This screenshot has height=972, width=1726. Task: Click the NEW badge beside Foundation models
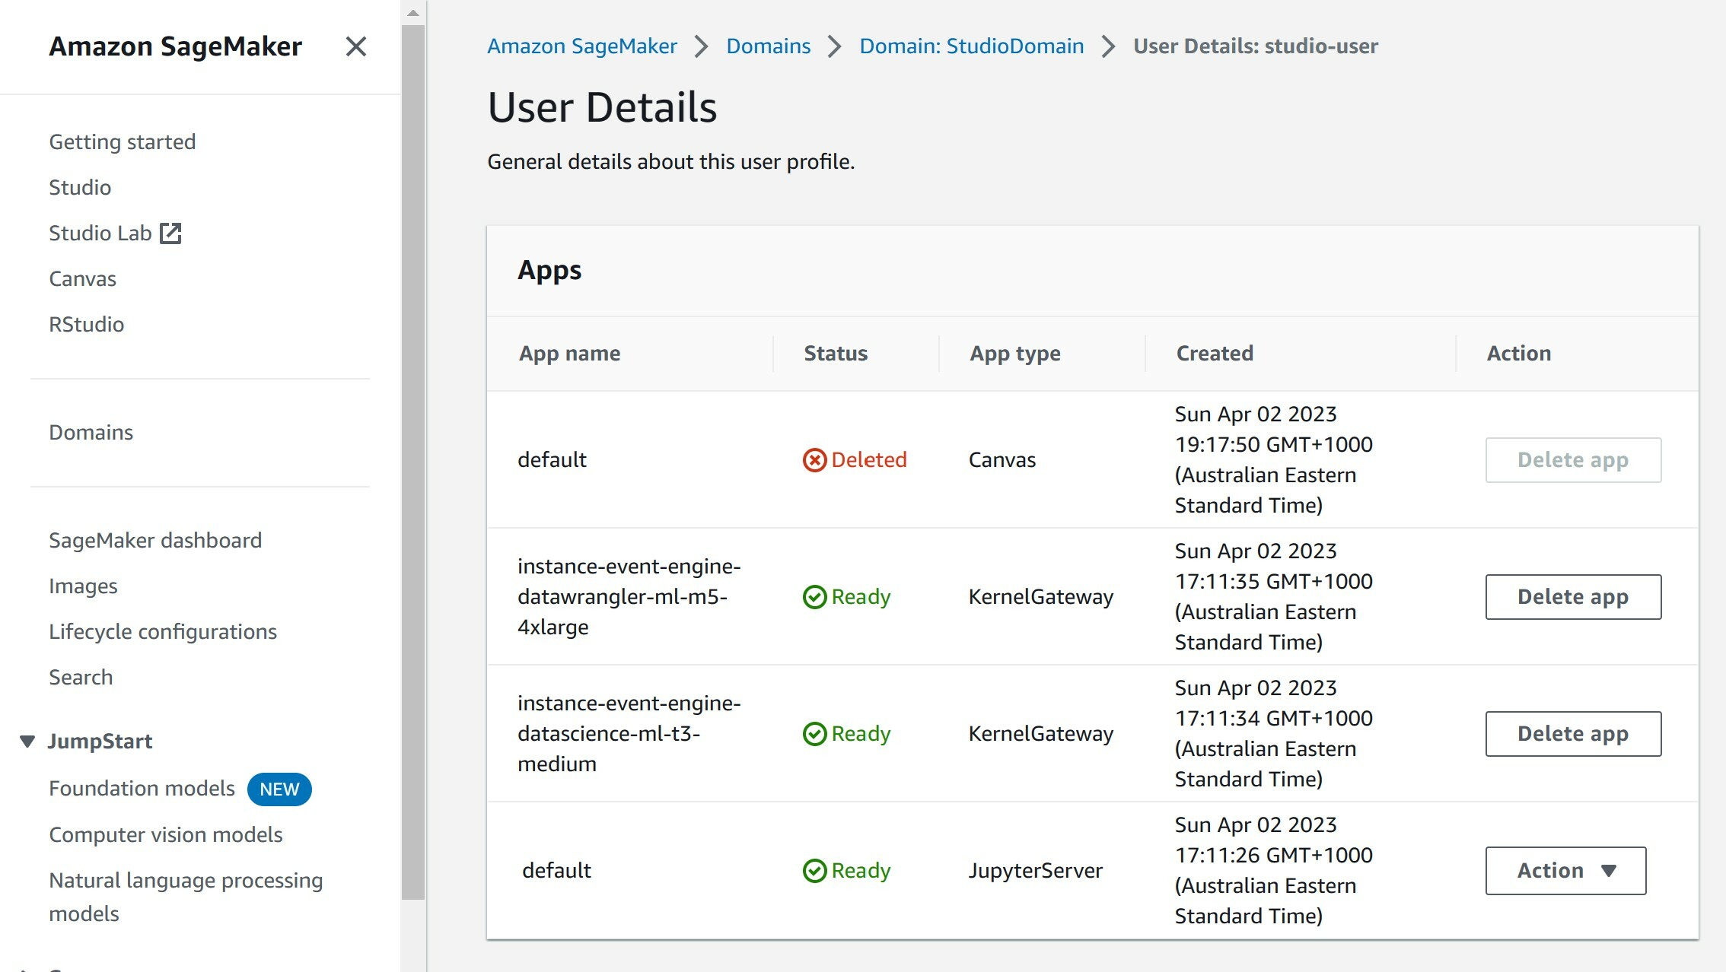(279, 789)
